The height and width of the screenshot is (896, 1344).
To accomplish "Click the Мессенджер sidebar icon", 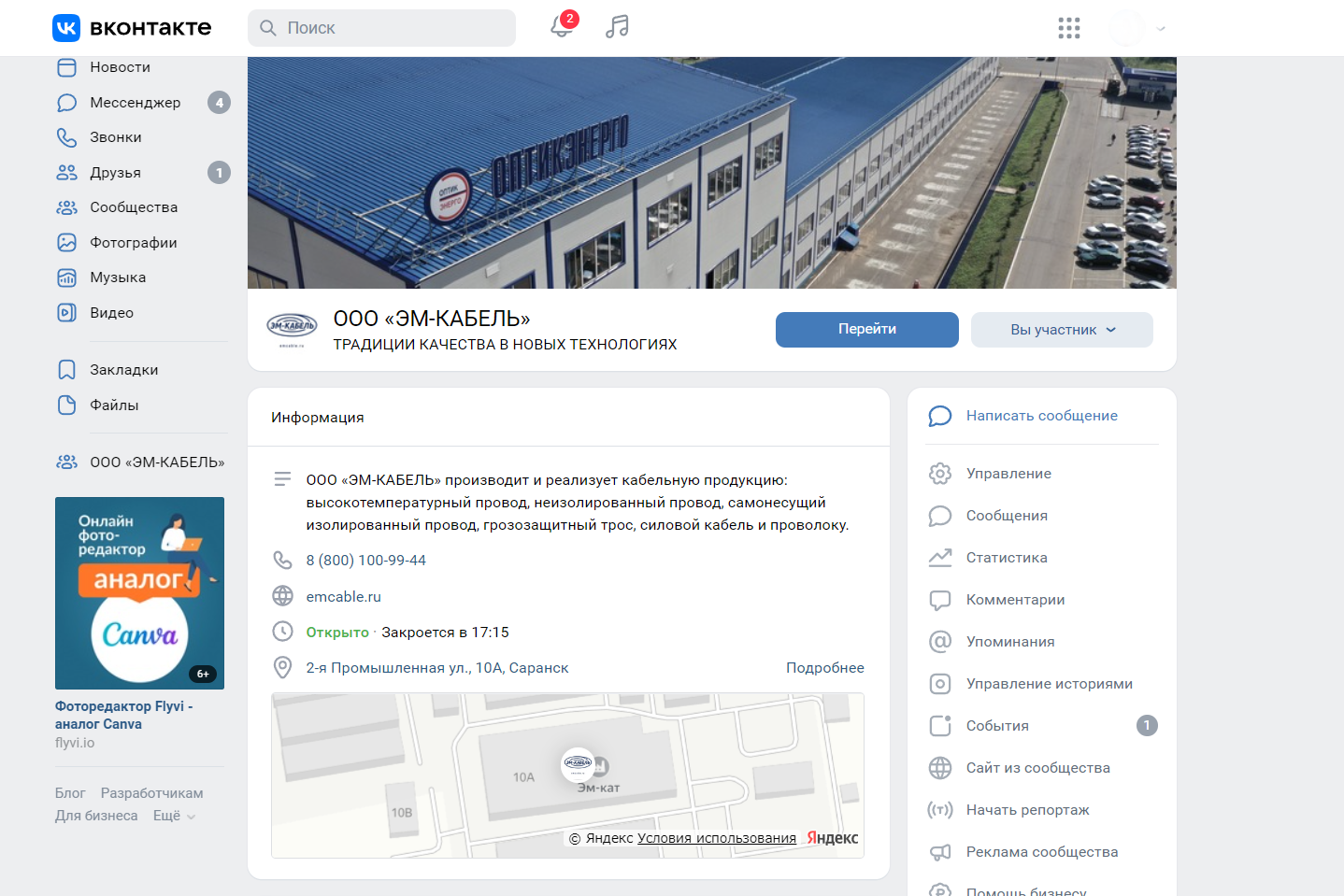I will click(66, 103).
